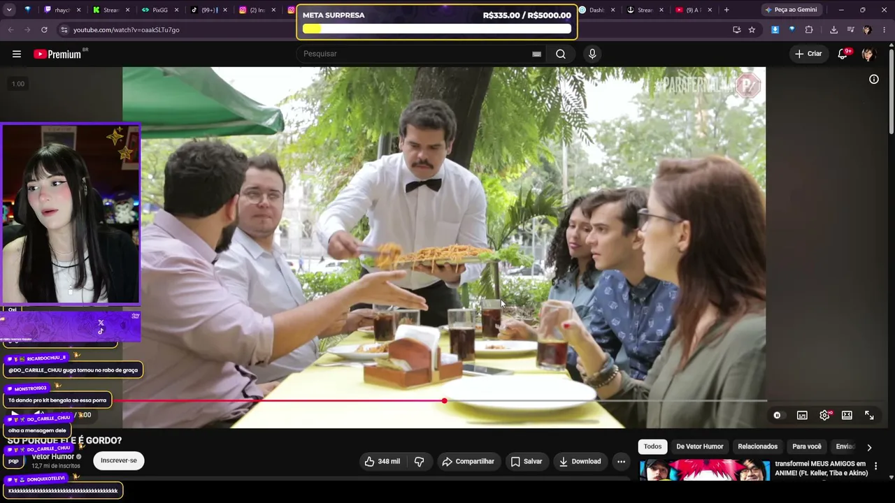Select the Para você filter chip

pos(807,446)
